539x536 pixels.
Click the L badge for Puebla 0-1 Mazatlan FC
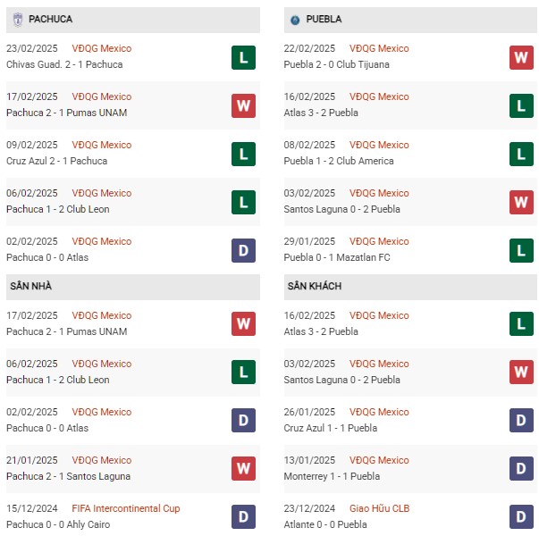pos(521,250)
